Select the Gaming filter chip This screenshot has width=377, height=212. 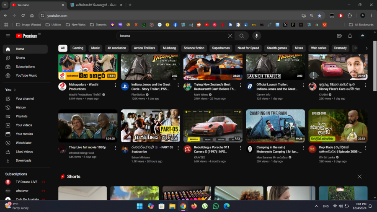tap(78, 48)
